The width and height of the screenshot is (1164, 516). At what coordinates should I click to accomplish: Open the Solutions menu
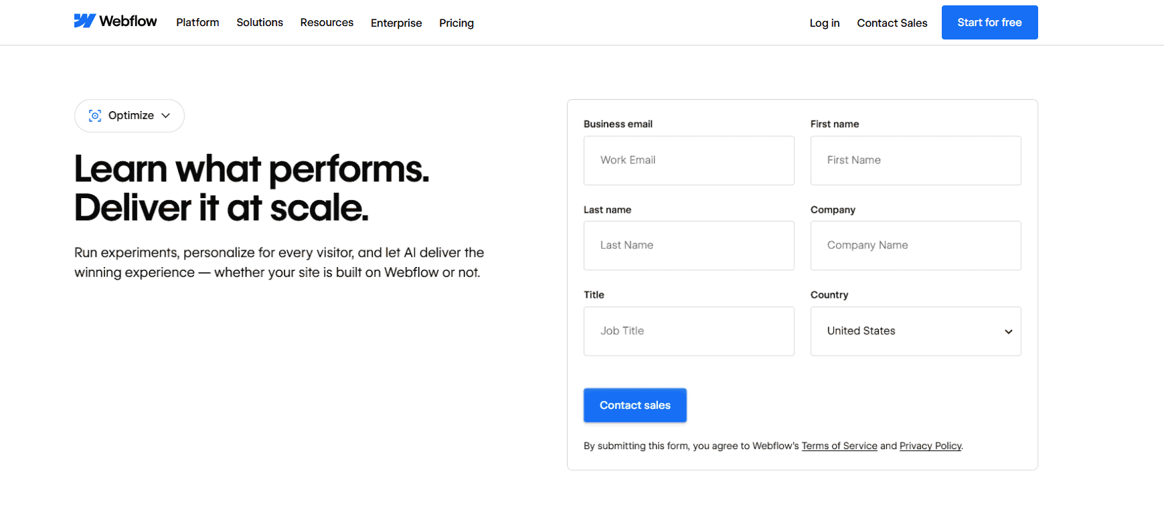click(259, 22)
